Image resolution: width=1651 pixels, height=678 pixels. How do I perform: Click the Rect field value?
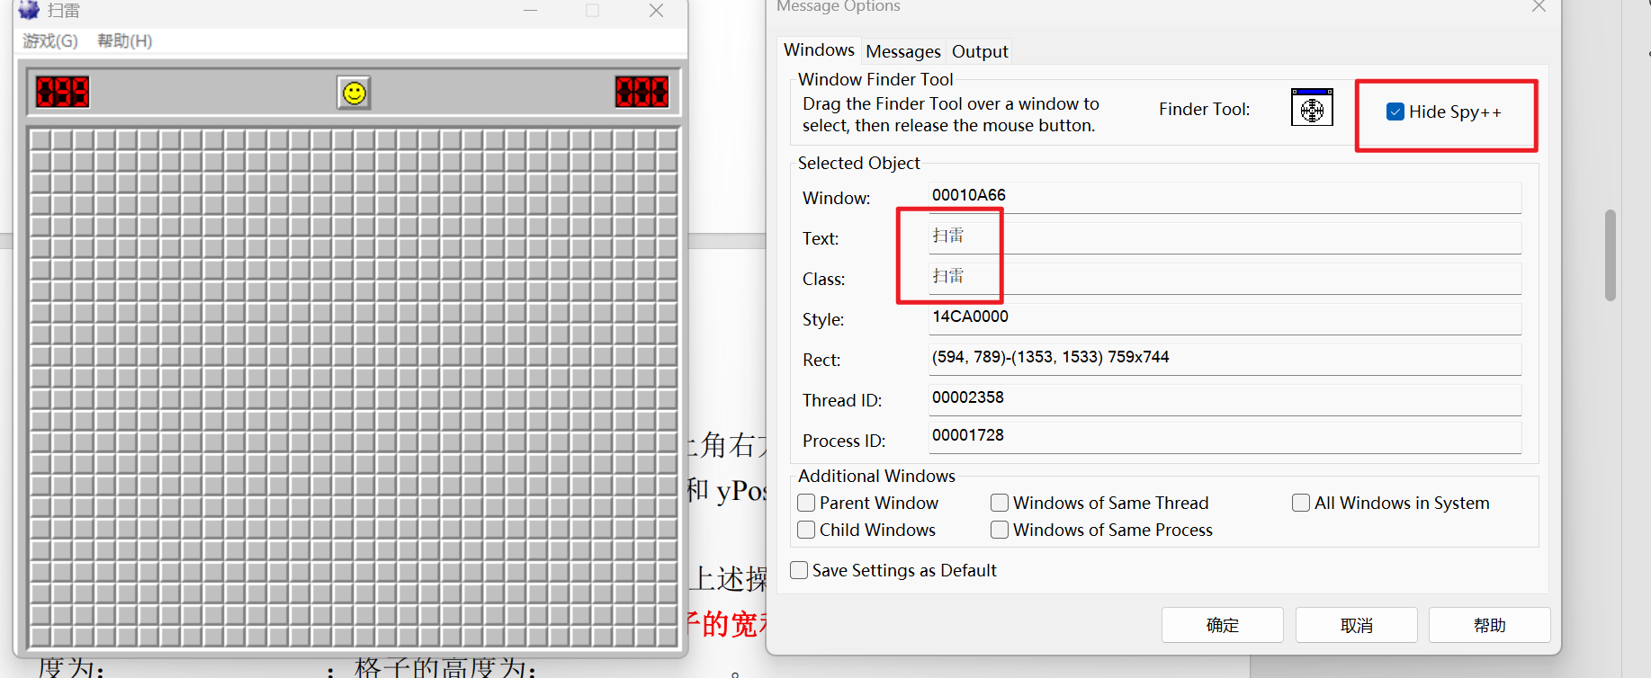[x=1225, y=359]
